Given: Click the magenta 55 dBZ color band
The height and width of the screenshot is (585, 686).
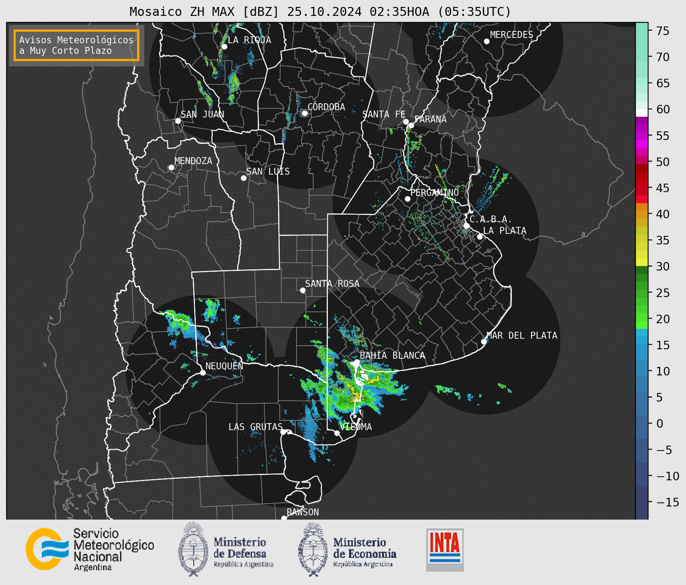Looking at the screenshot, I should [x=642, y=136].
